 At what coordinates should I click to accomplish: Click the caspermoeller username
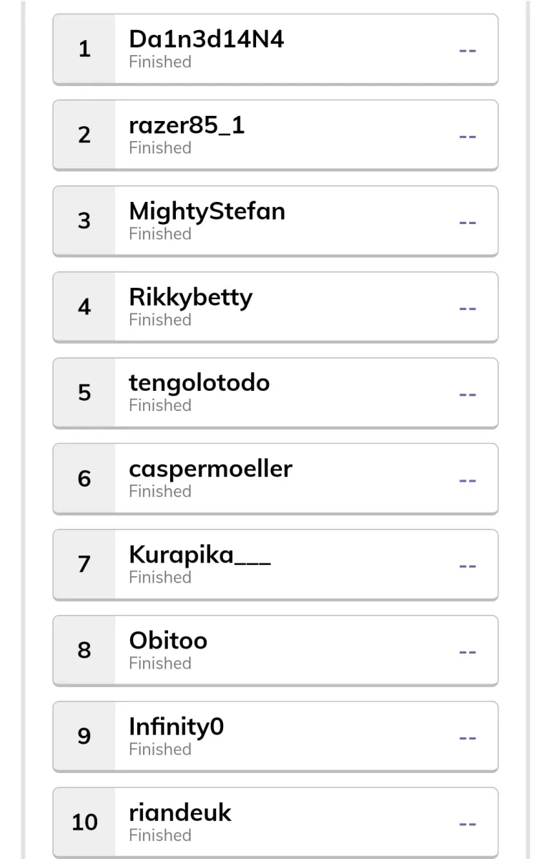(x=210, y=469)
